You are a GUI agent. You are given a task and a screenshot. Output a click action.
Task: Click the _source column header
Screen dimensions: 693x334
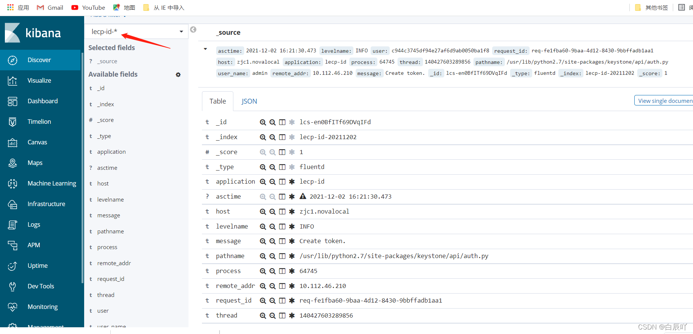click(x=228, y=33)
